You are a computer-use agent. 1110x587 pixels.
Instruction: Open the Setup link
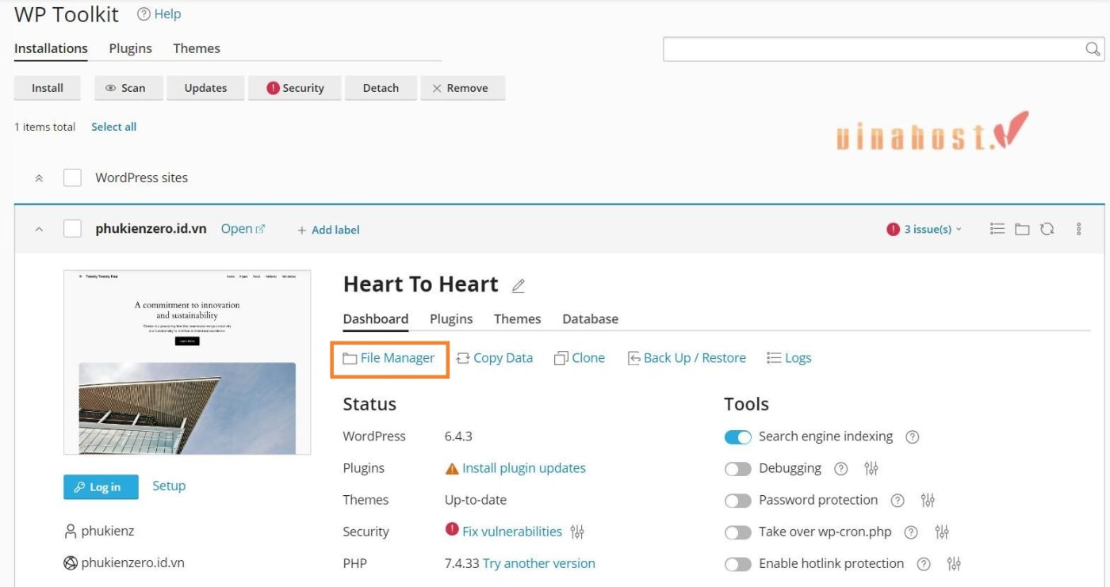click(x=169, y=486)
